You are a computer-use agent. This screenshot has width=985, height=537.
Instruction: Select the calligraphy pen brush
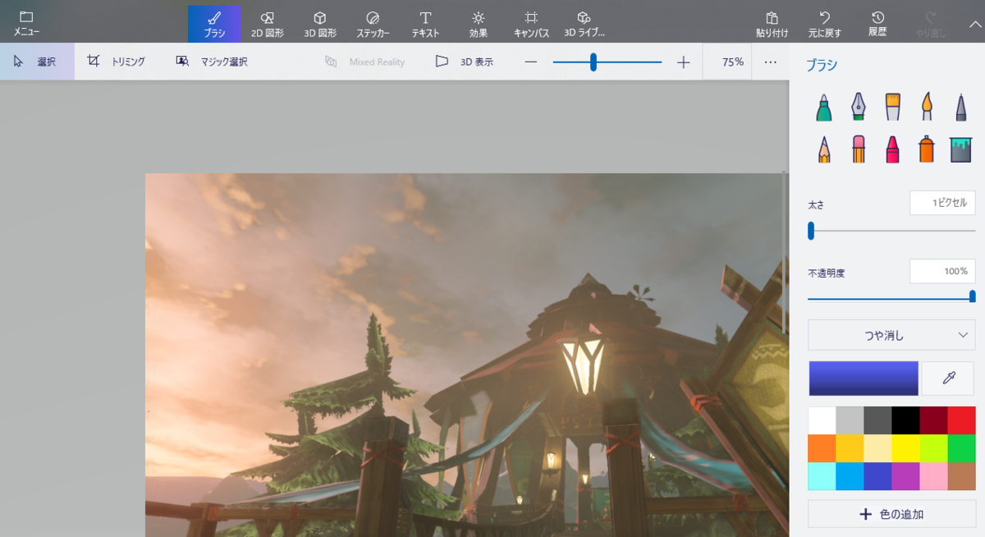tap(859, 107)
